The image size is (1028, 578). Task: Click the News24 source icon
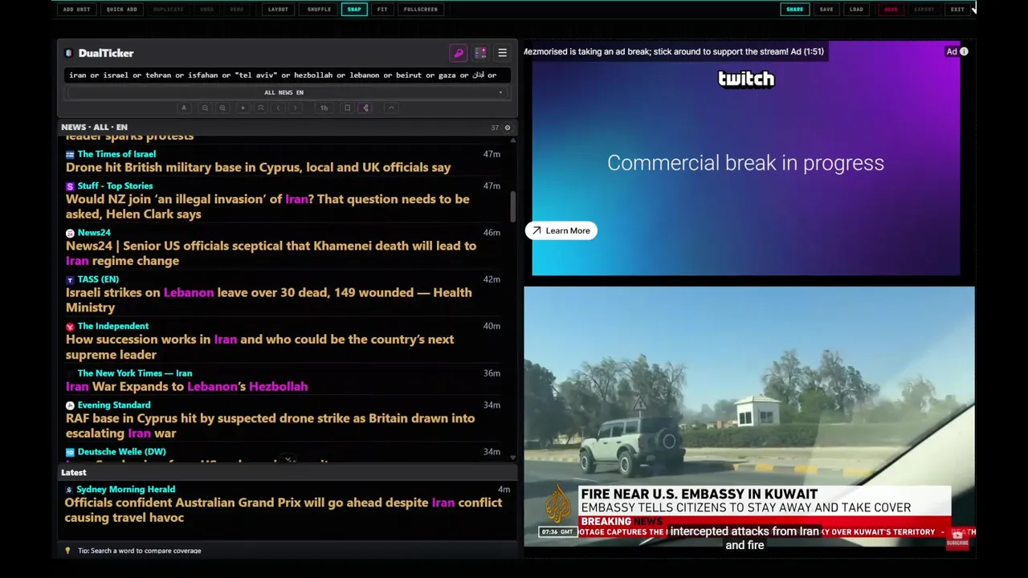pyautogui.click(x=70, y=233)
